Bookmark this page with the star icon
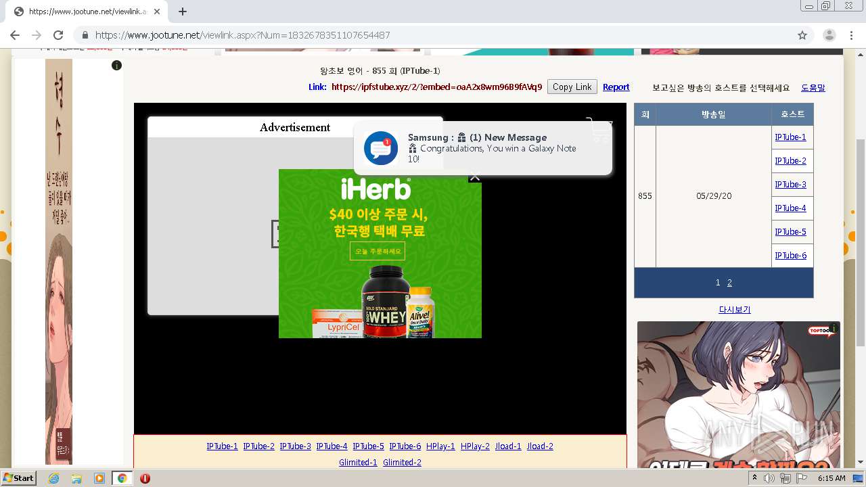 pos(802,35)
